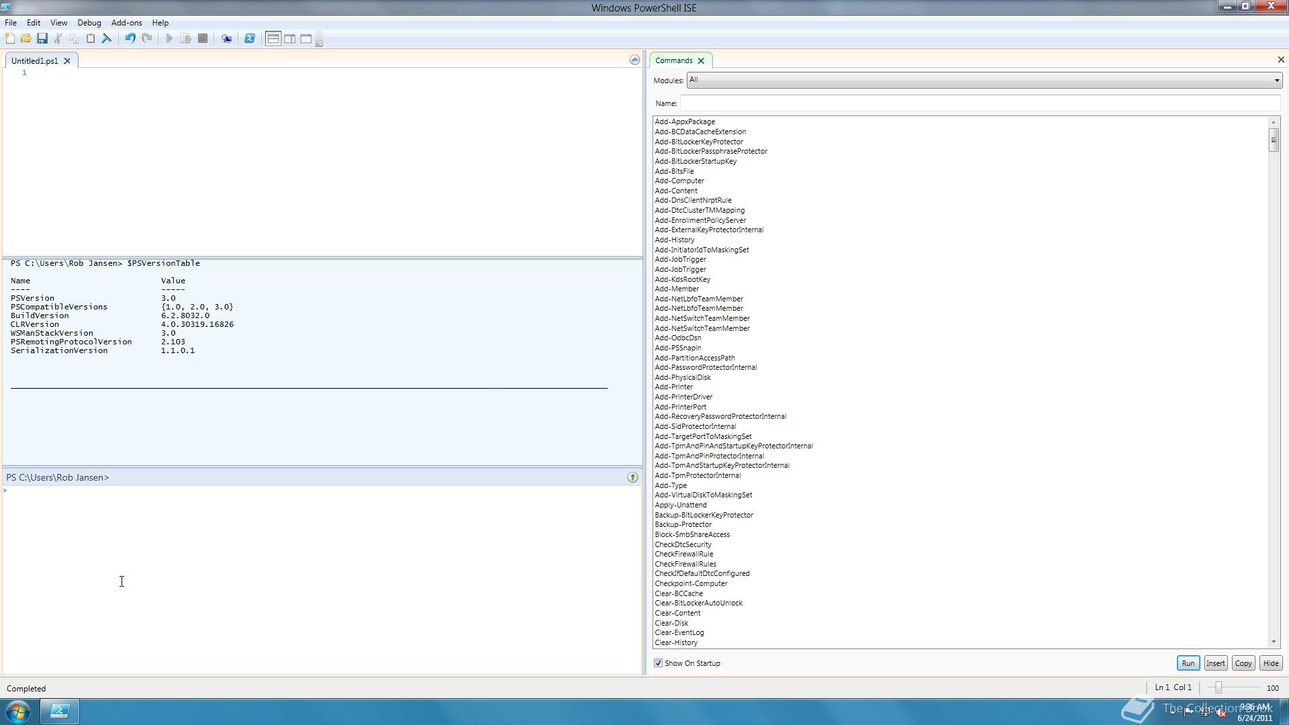Image resolution: width=1289 pixels, height=725 pixels.
Task: Open the Add-ons menu
Action: coord(126,23)
